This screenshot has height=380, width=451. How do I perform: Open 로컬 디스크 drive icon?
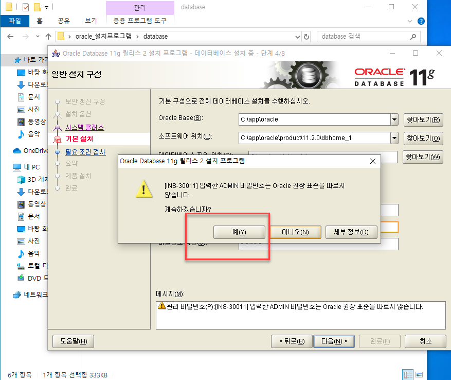click(x=21, y=266)
